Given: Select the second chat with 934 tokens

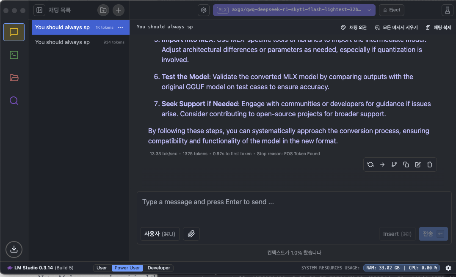Looking at the screenshot, I should click(x=80, y=42).
